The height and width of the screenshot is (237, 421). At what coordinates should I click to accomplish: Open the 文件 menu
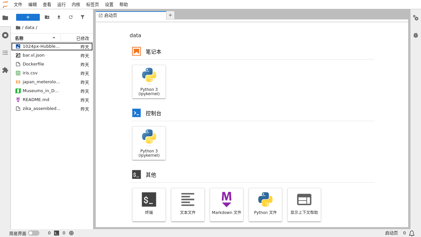(18, 5)
